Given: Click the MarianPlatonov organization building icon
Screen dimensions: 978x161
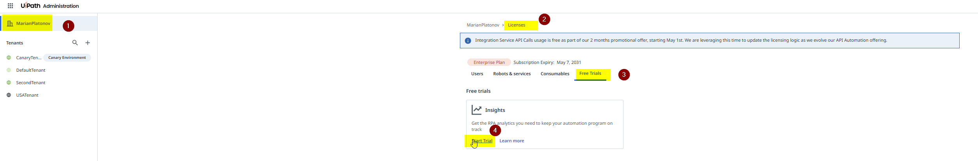Looking at the screenshot, I should pyautogui.click(x=10, y=23).
